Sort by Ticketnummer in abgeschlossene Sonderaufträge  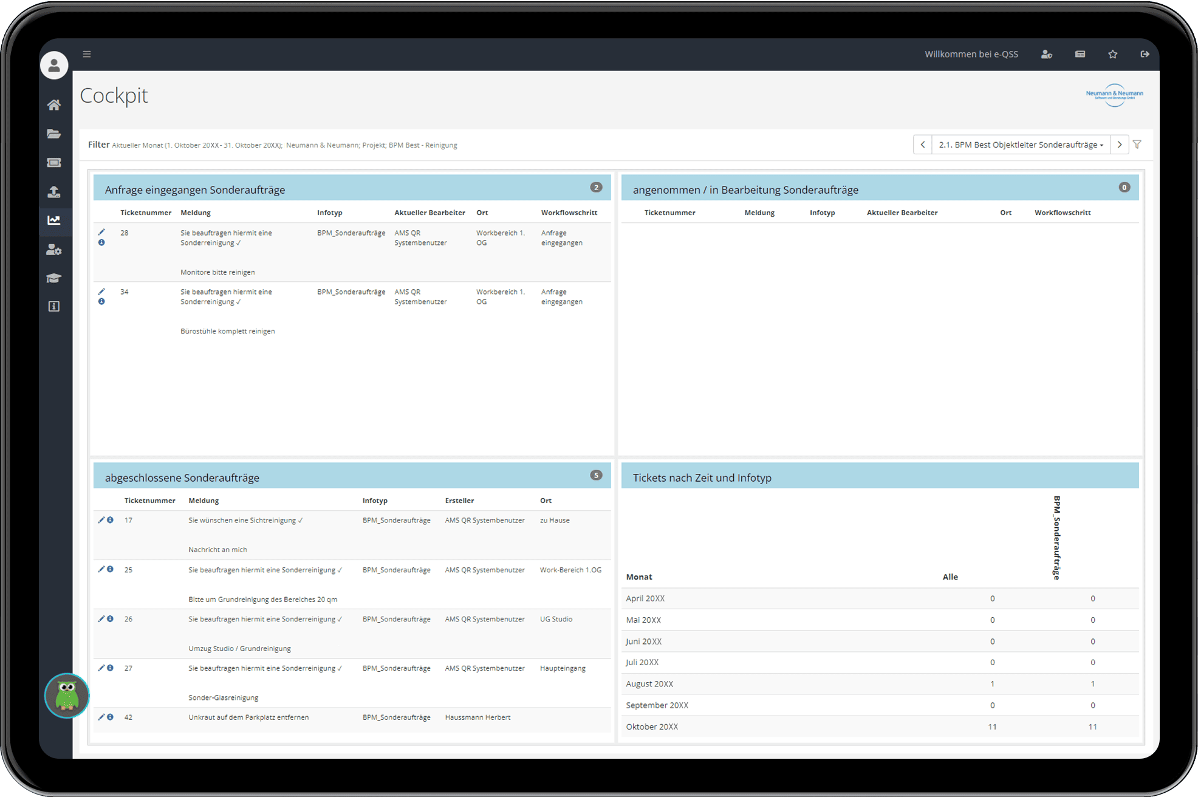(x=149, y=501)
